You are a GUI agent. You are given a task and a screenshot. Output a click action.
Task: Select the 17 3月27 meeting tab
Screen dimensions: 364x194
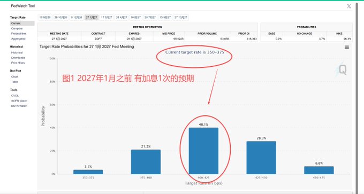[107, 18]
